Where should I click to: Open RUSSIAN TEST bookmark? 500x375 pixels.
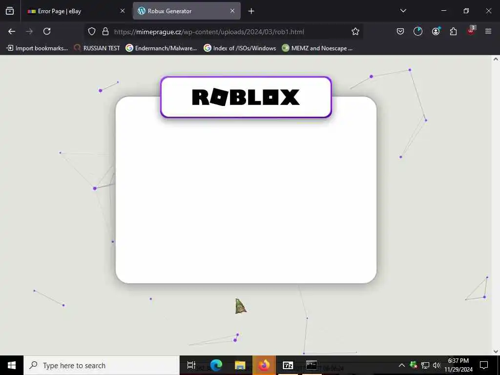(x=97, y=48)
